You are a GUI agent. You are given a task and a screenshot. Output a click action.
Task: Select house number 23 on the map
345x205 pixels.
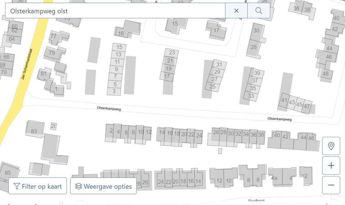[172, 52]
